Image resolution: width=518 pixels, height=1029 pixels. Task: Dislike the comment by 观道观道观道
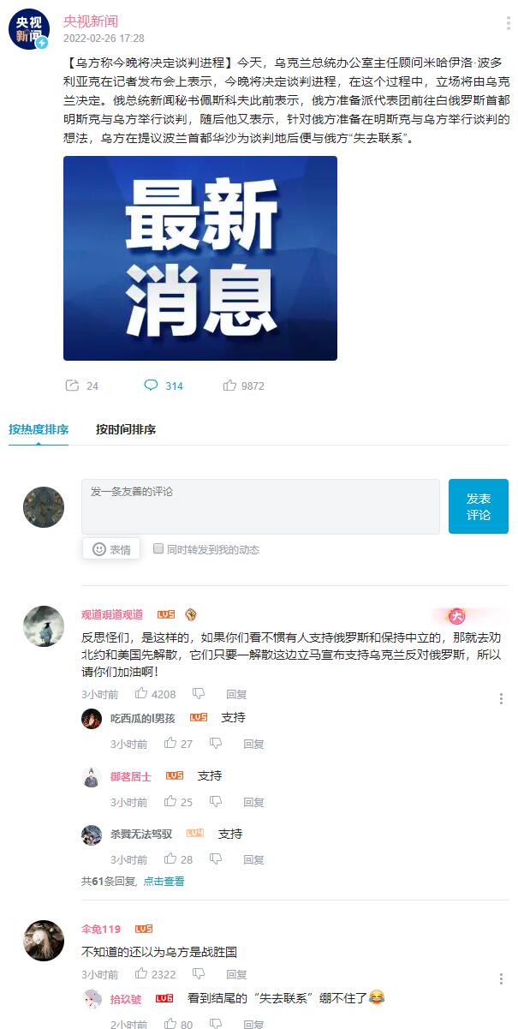[199, 693]
